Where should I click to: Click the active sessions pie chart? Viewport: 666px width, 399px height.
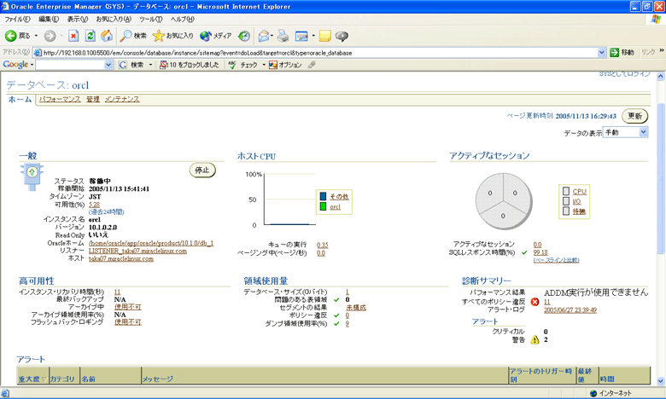[503, 201]
